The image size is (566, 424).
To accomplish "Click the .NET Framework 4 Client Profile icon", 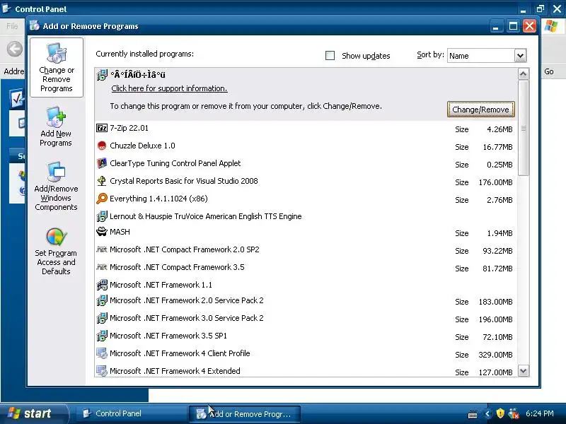I will (102, 353).
